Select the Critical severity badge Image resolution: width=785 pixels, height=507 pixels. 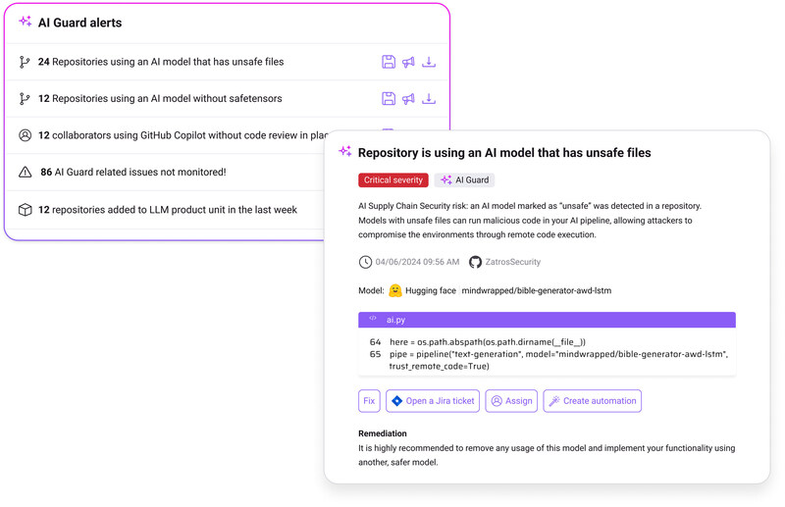tap(393, 180)
